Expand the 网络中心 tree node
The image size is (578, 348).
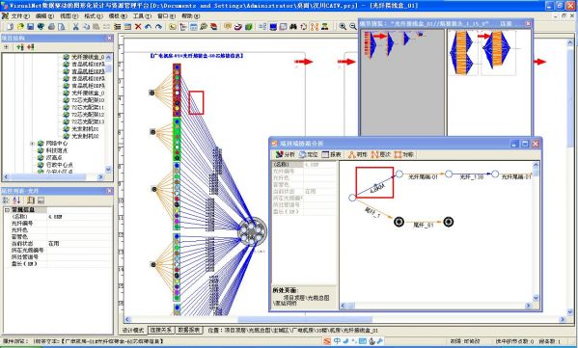coord(33,144)
